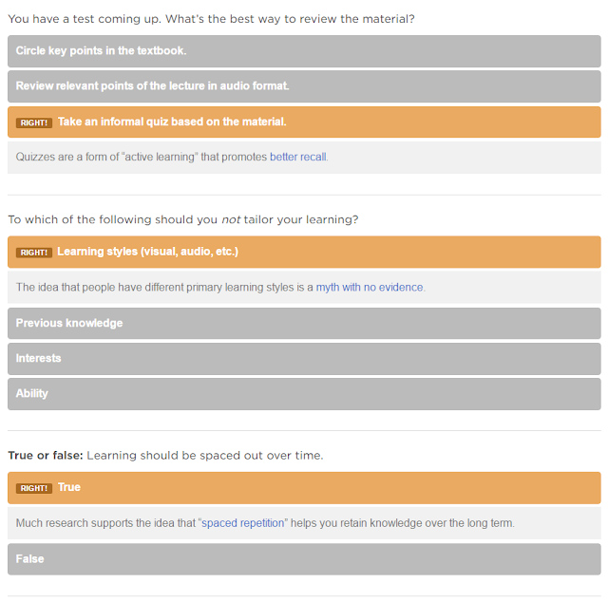Click RIGHT! badge next to True

click(34, 488)
